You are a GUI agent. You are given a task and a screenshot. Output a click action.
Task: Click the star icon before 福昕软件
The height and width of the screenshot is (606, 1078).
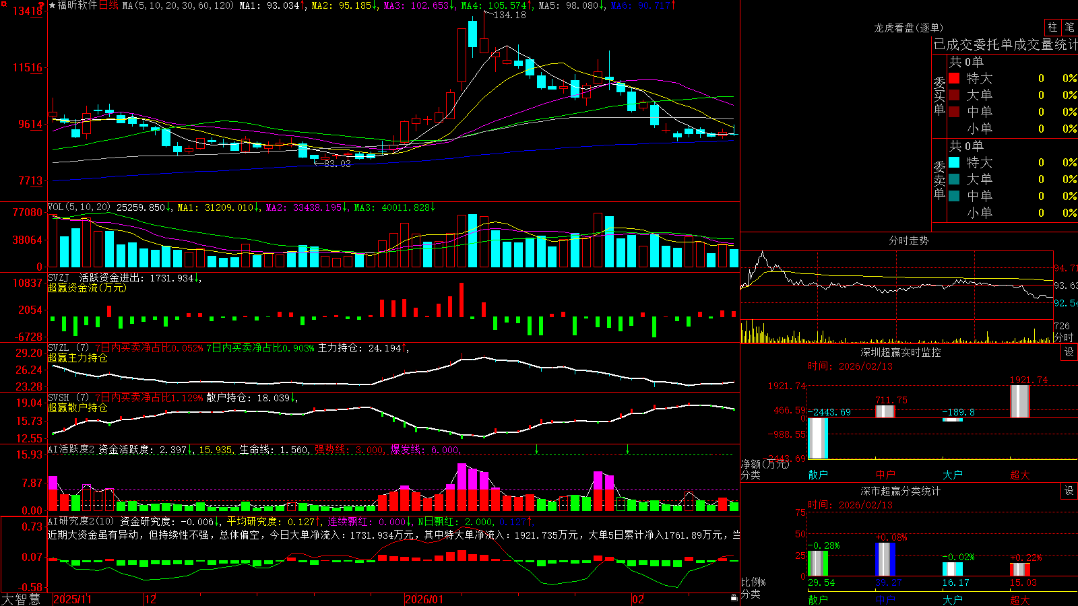(53, 5)
